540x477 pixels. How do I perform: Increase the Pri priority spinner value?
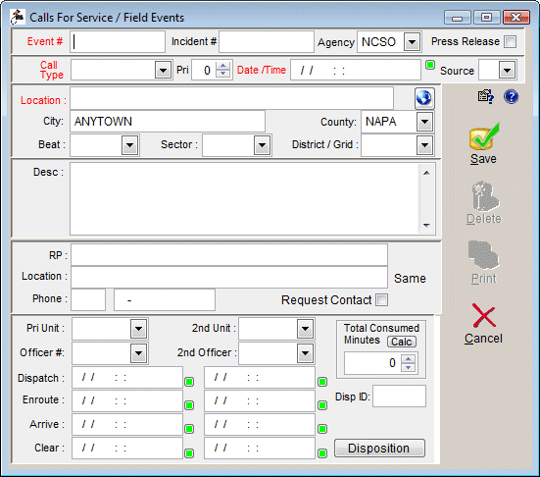point(222,66)
